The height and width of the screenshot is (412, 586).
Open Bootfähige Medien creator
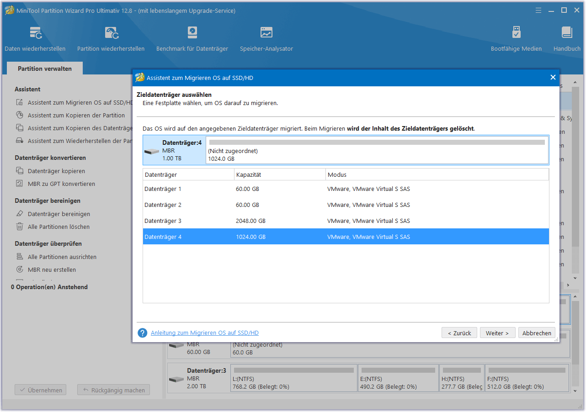[516, 39]
